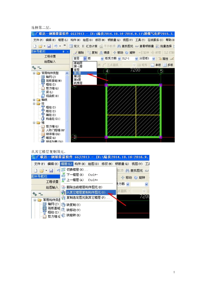Select 基础层 in the floor list
Image resolution: width=206 pixels, height=291 pixels.
coord(85,63)
